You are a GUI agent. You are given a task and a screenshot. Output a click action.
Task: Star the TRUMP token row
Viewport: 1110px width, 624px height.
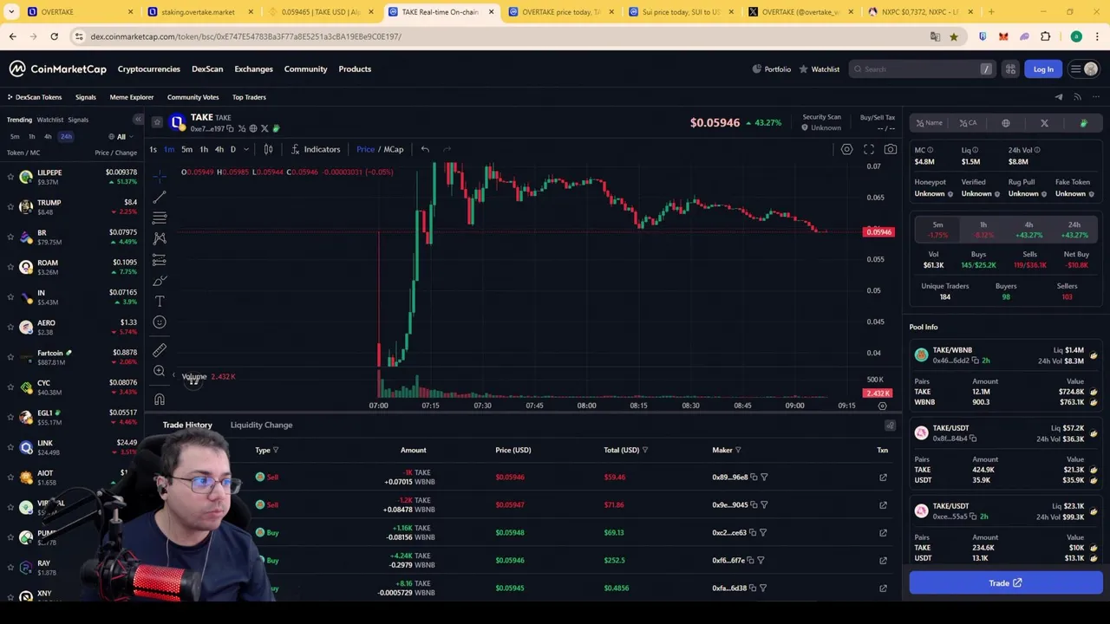[x=10, y=206]
